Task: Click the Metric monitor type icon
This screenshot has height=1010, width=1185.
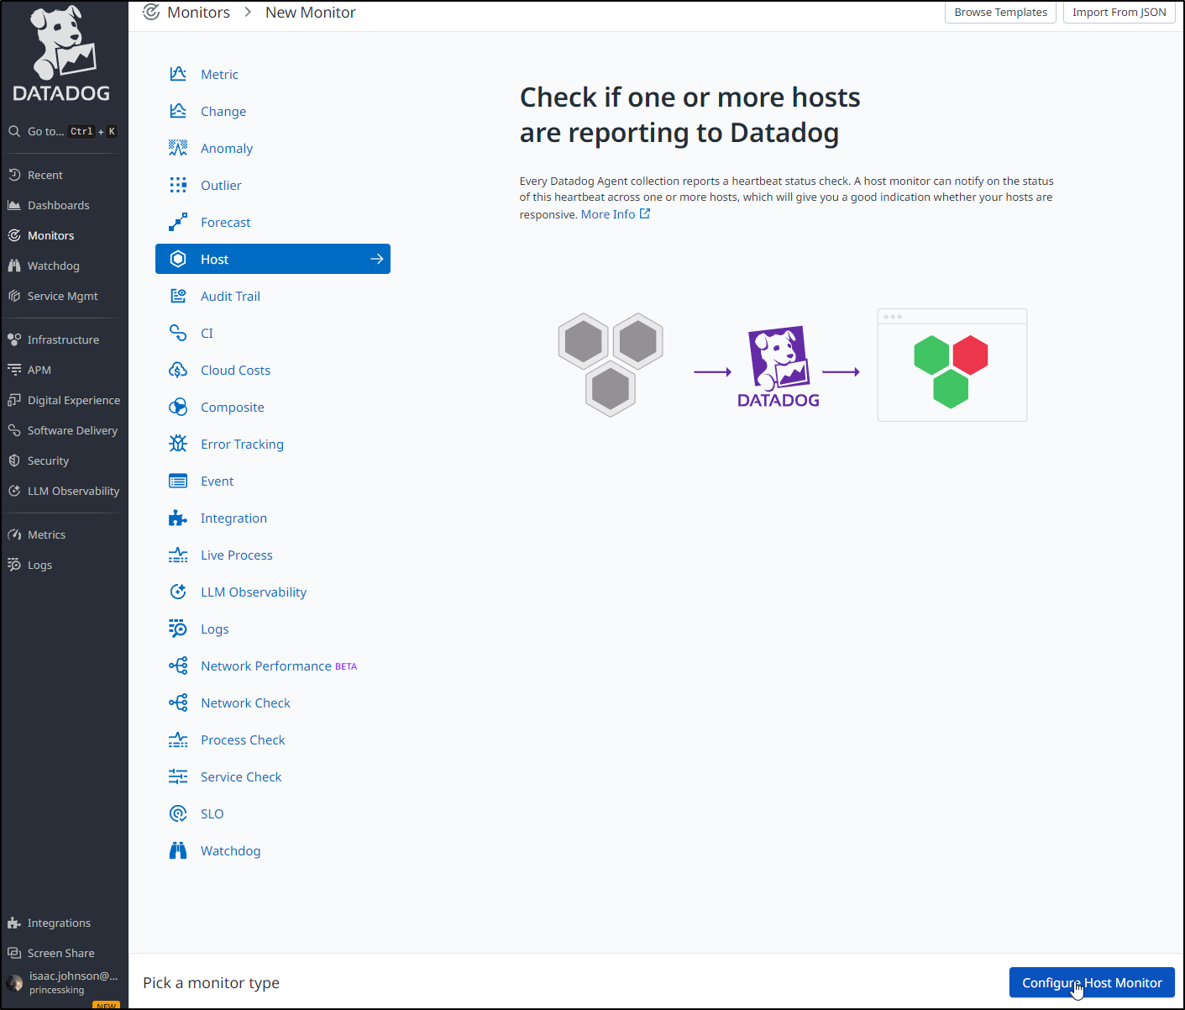Action: pos(178,74)
